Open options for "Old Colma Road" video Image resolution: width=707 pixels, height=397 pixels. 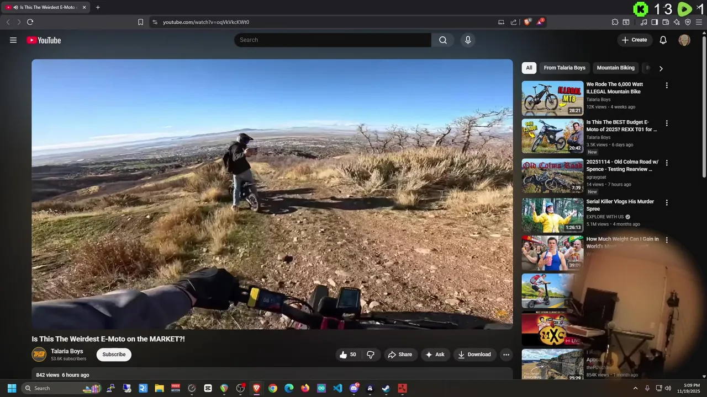tap(667, 163)
